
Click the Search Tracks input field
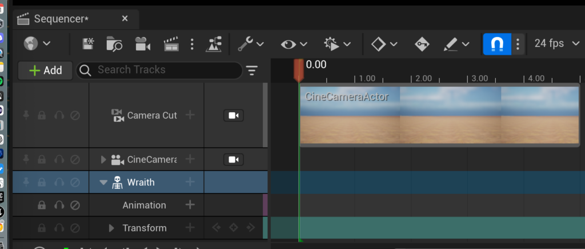coord(163,70)
